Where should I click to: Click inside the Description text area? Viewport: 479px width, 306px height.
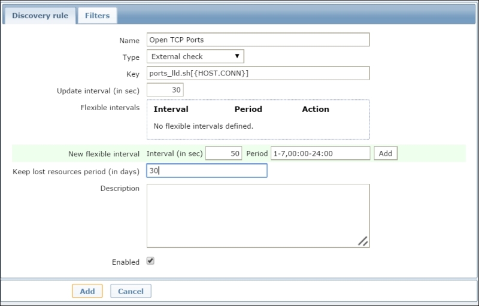click(257, 214)
